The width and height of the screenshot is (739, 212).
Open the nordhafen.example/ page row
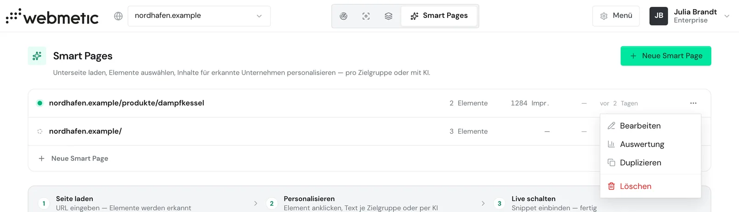pyautogui.click(x=85, y=131)
